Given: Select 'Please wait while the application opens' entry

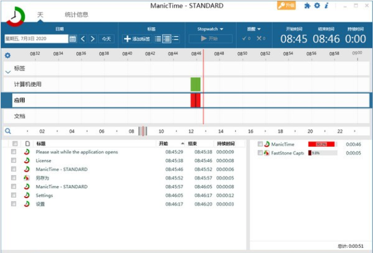Looking at the screenshot, I should click(x=77, y=152).
